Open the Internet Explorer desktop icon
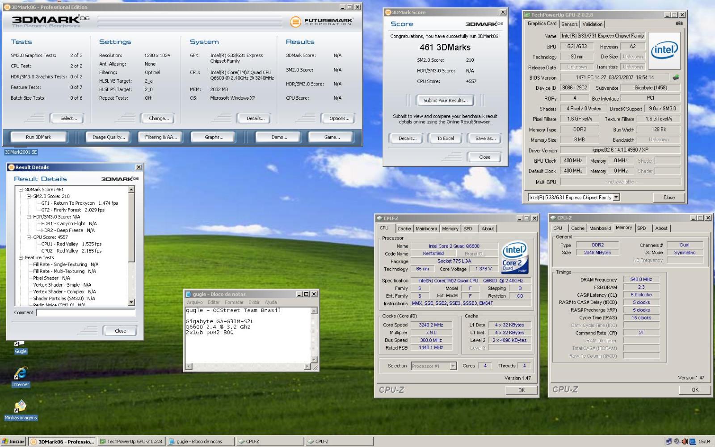 coord(21,376)
